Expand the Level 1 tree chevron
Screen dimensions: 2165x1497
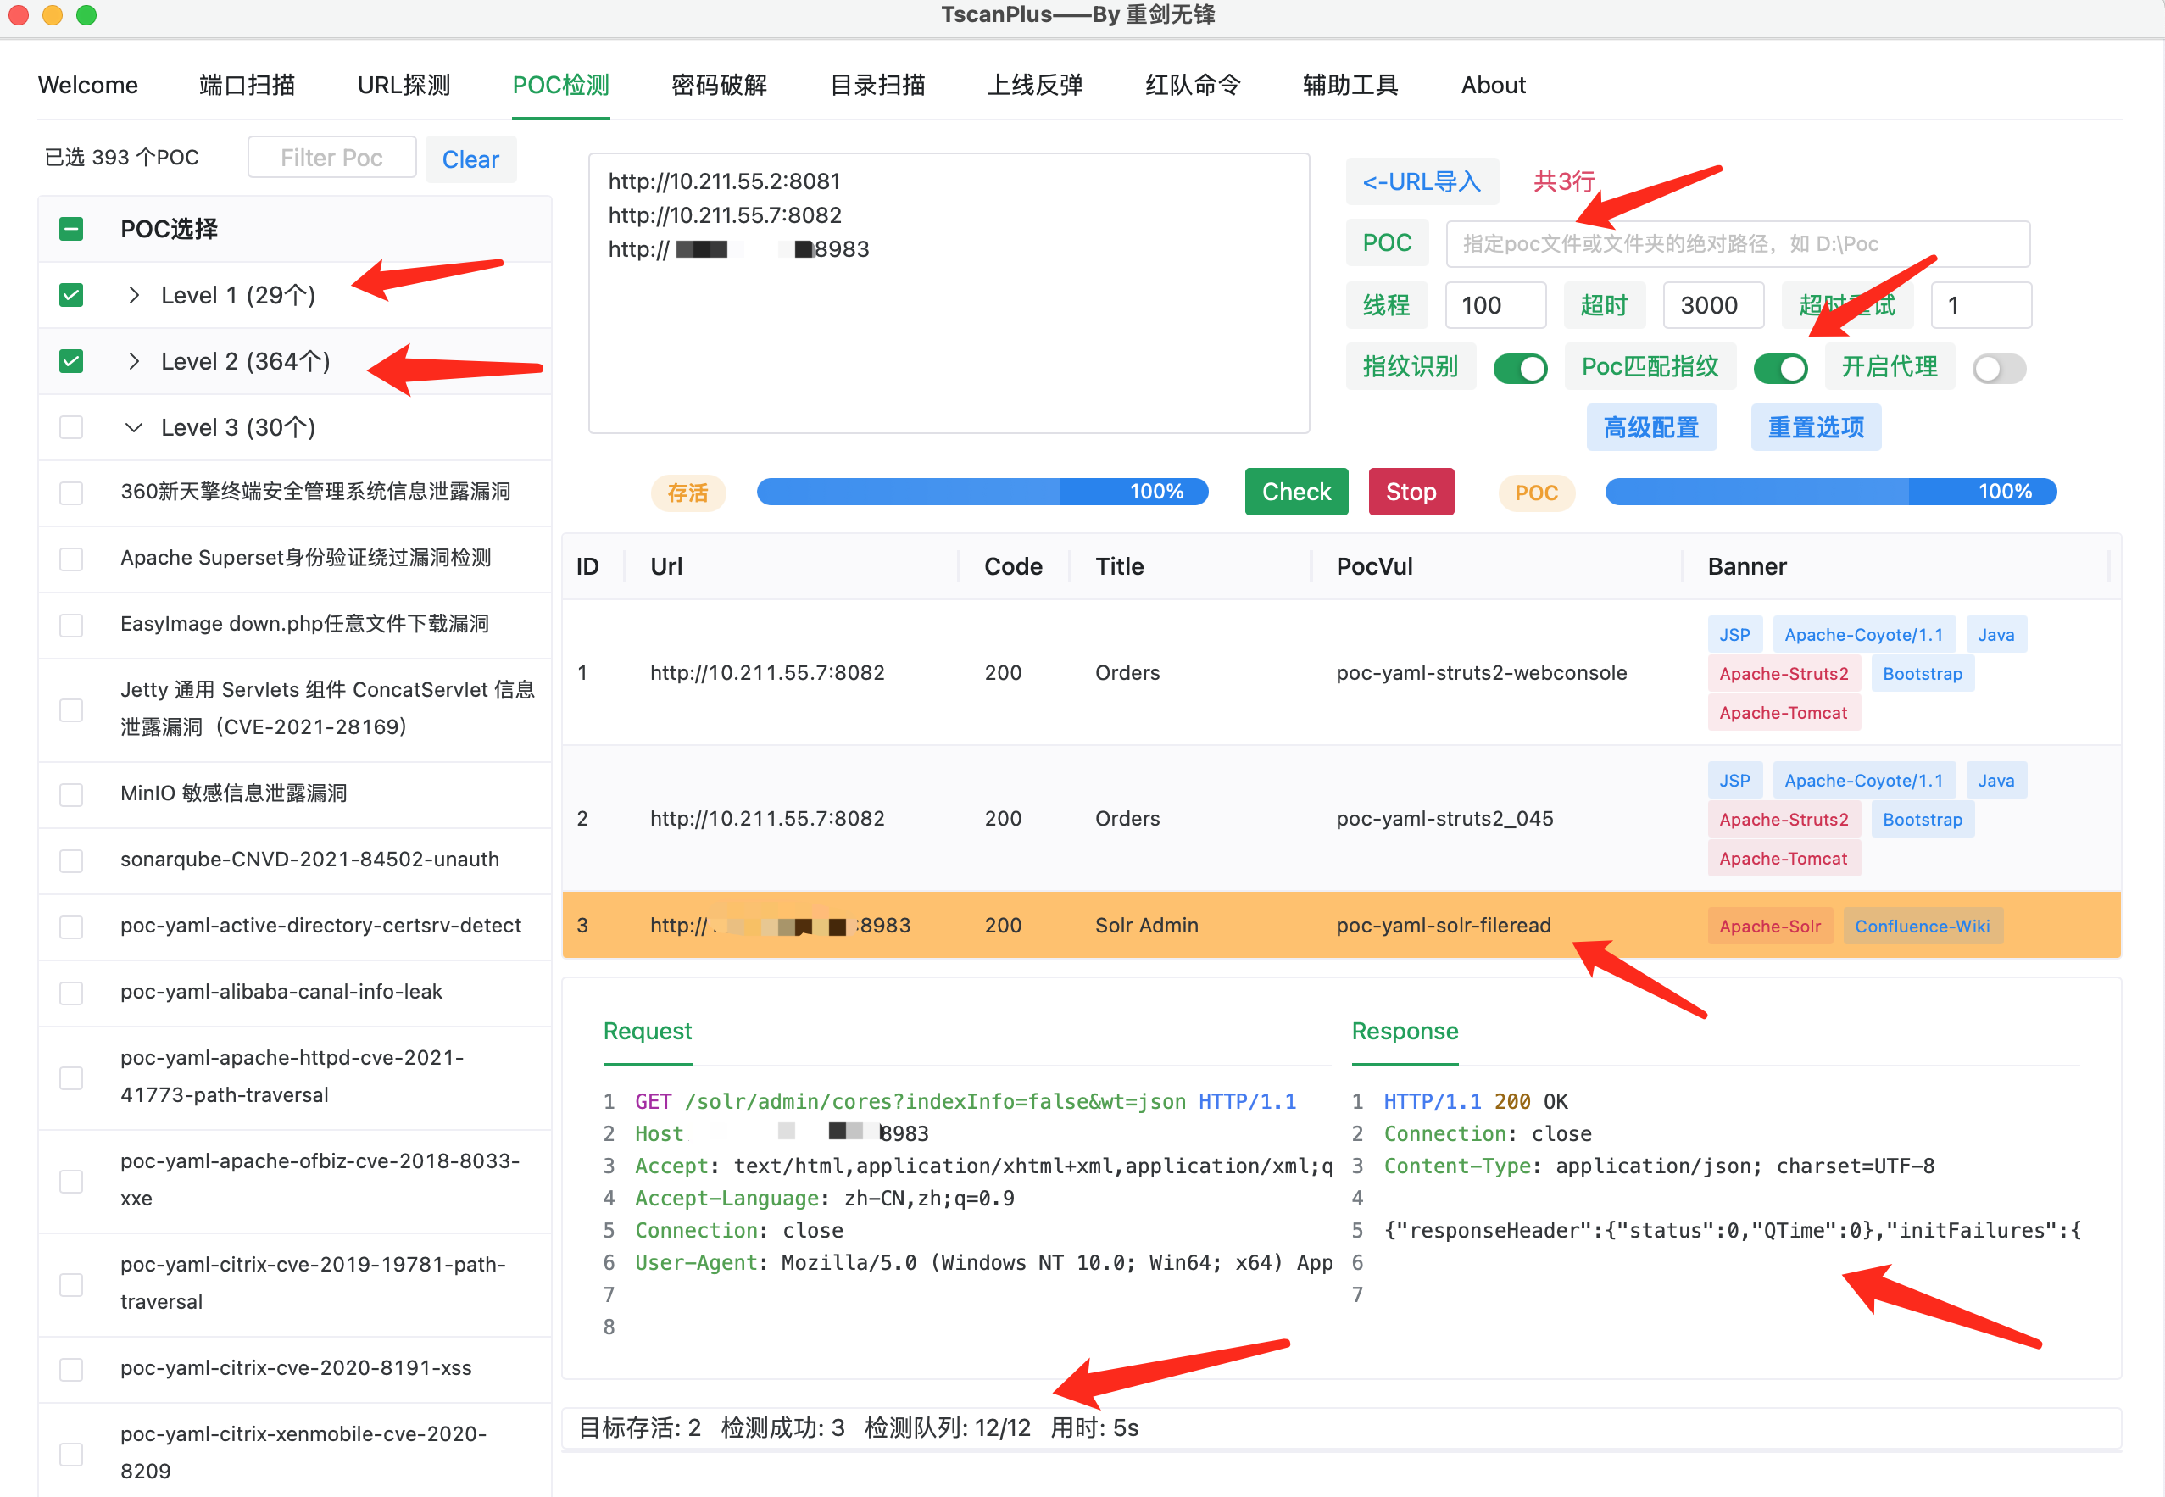point(134,296)
